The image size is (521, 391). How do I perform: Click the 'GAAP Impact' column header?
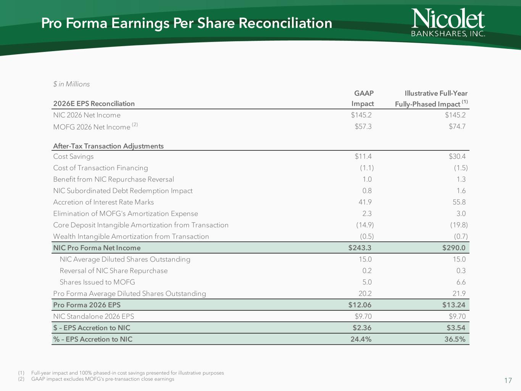363,99
